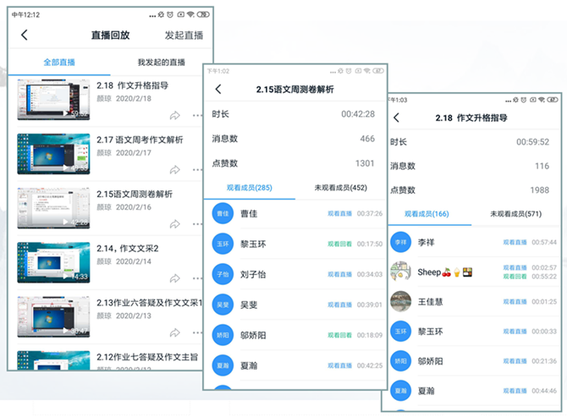Viewport: 567px width, 417px height.
Task: Tap back arrow on 2.18 作文升格指导 details header
Action: [396, 118]
